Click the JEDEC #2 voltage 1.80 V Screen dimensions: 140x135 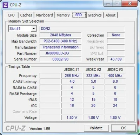[93, 117]
